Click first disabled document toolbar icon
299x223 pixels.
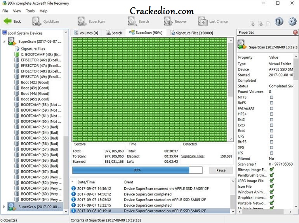pos(252,24)
